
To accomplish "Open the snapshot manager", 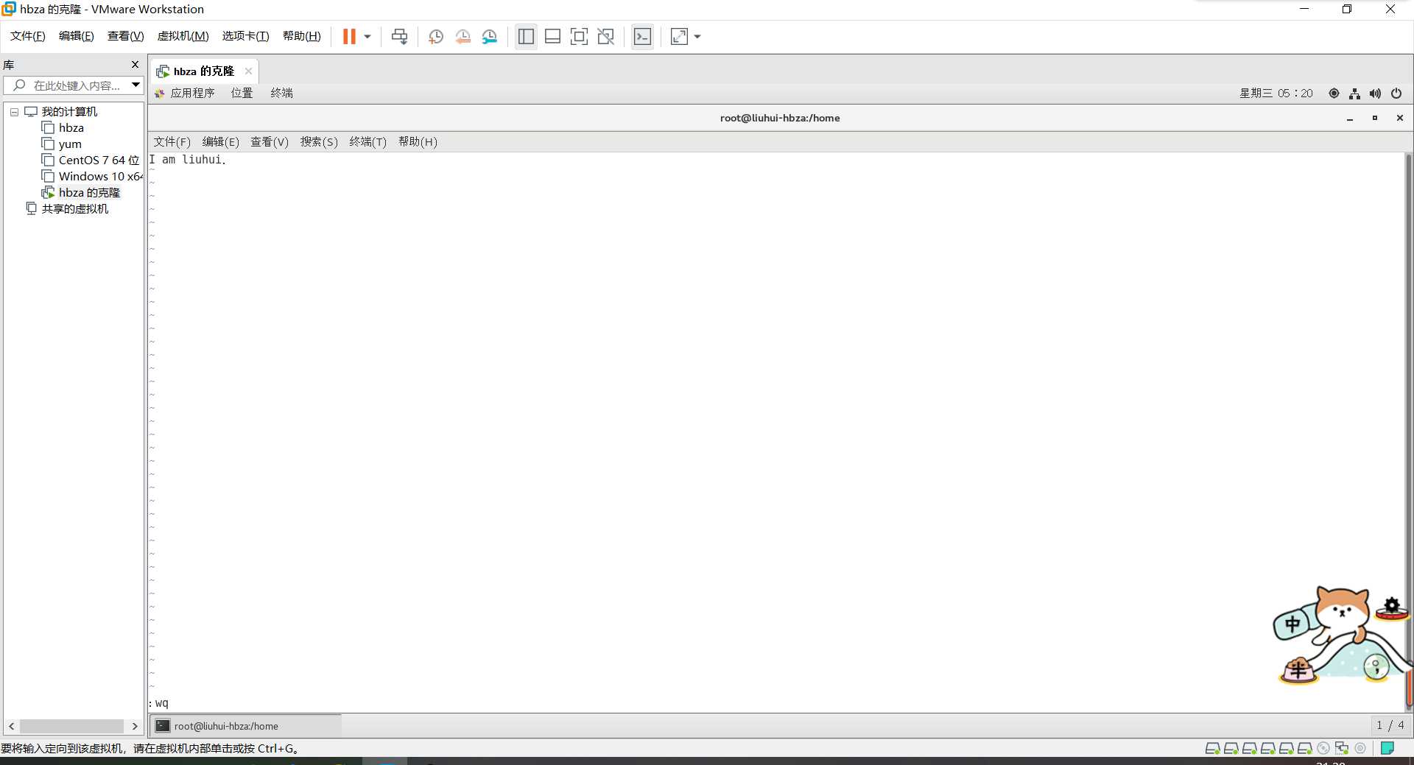I will click(x=490, y=36).
